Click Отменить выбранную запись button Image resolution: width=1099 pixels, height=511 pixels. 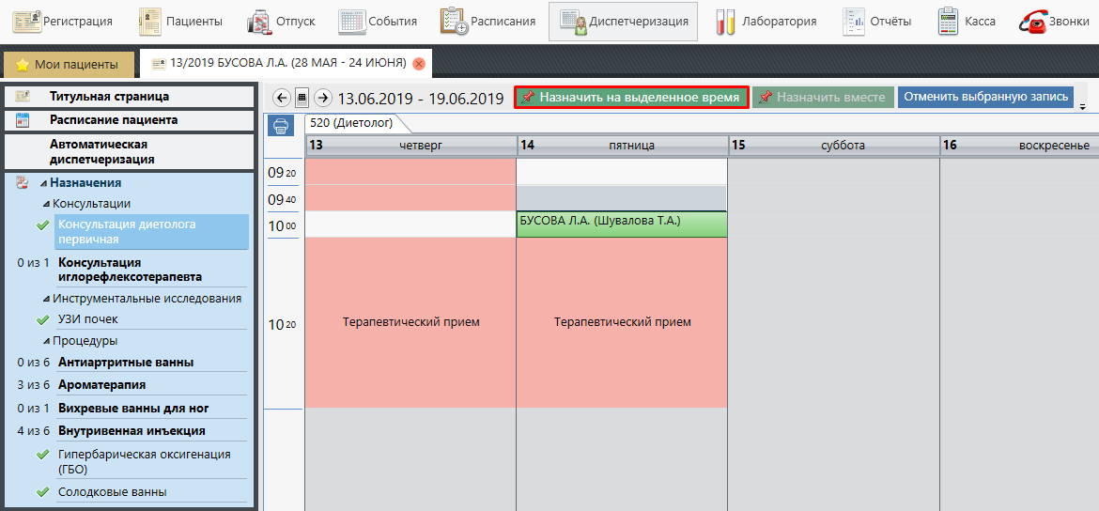[985, 97]
